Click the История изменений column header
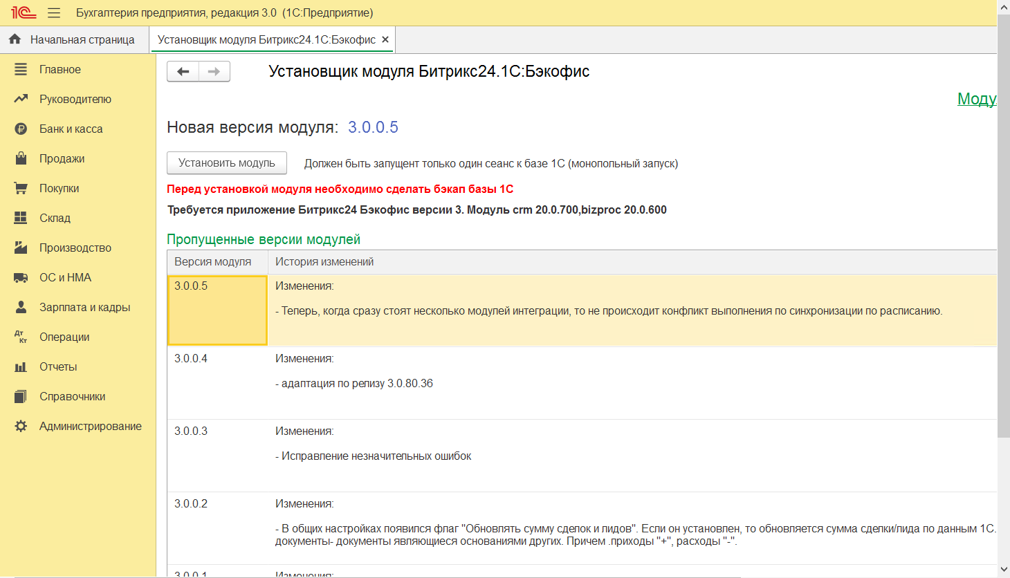Screen dimensions: 1010x578 (x=632, y=261)
